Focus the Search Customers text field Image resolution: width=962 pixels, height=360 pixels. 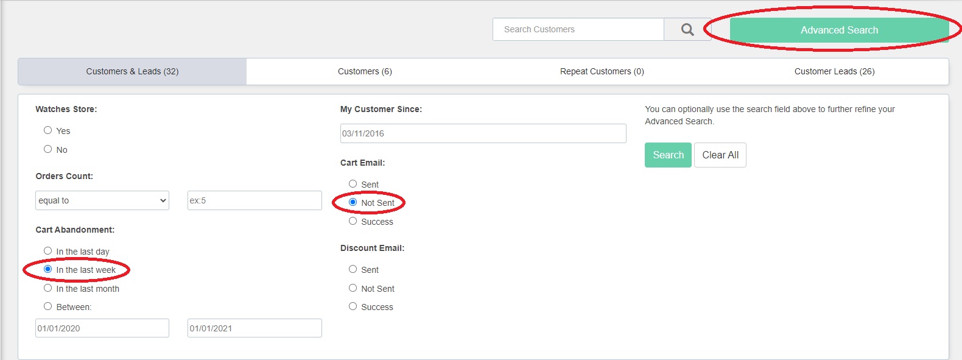578,29
